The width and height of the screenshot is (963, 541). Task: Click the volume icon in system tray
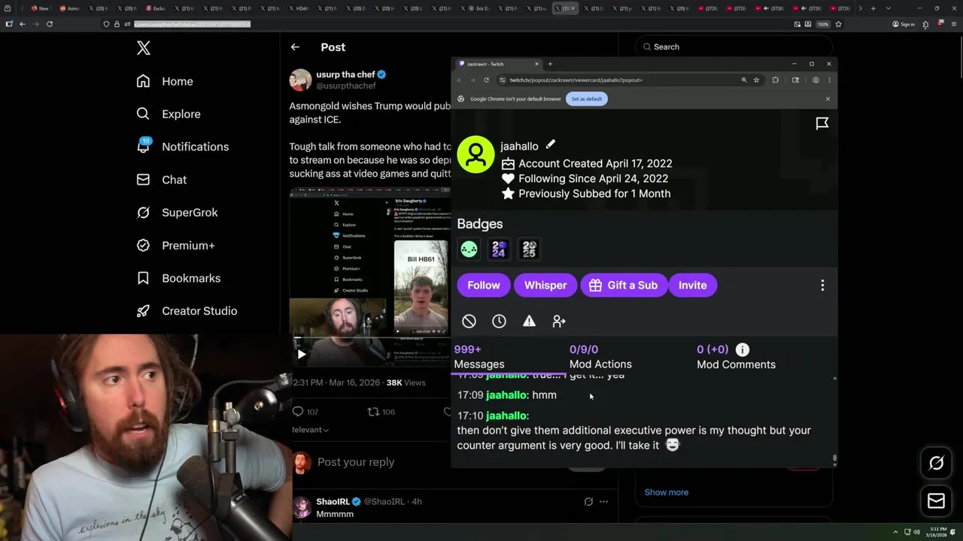click(x=916, y=532)
